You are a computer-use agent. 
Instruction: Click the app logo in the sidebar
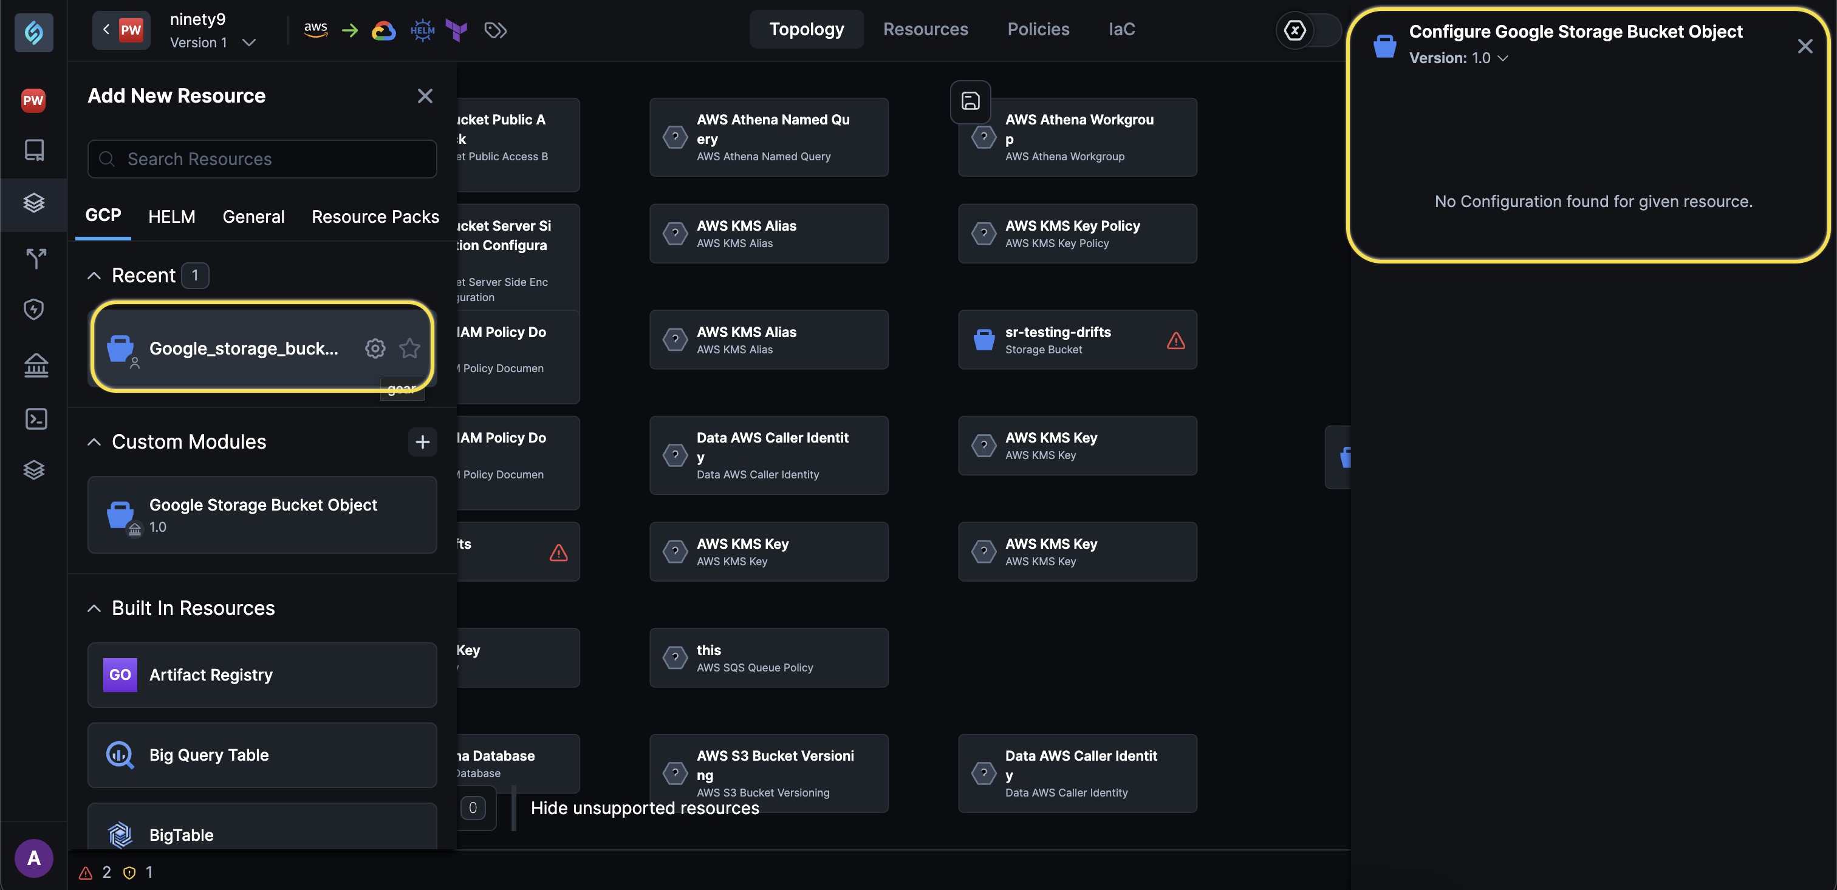pyautogui.click(x=33, y=32)
